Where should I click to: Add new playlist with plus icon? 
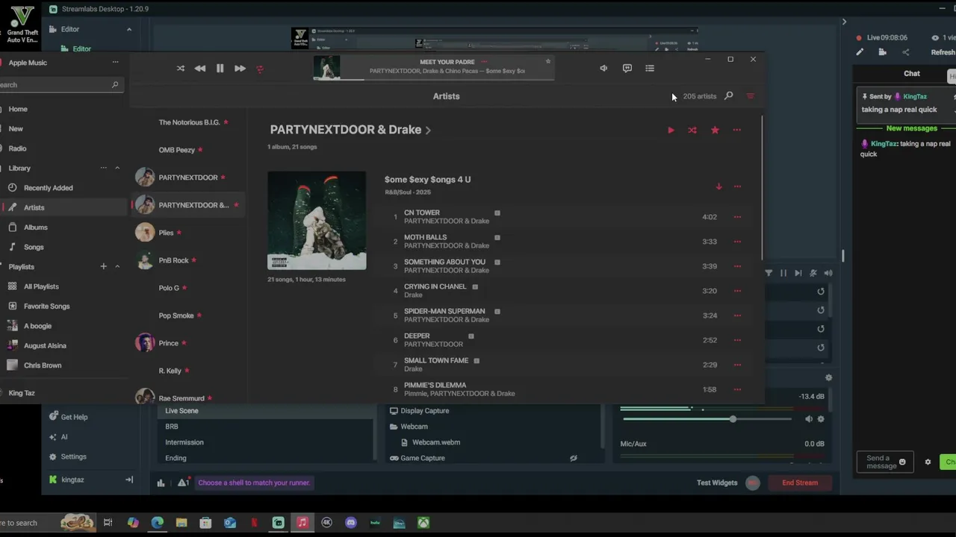(104, 266)
